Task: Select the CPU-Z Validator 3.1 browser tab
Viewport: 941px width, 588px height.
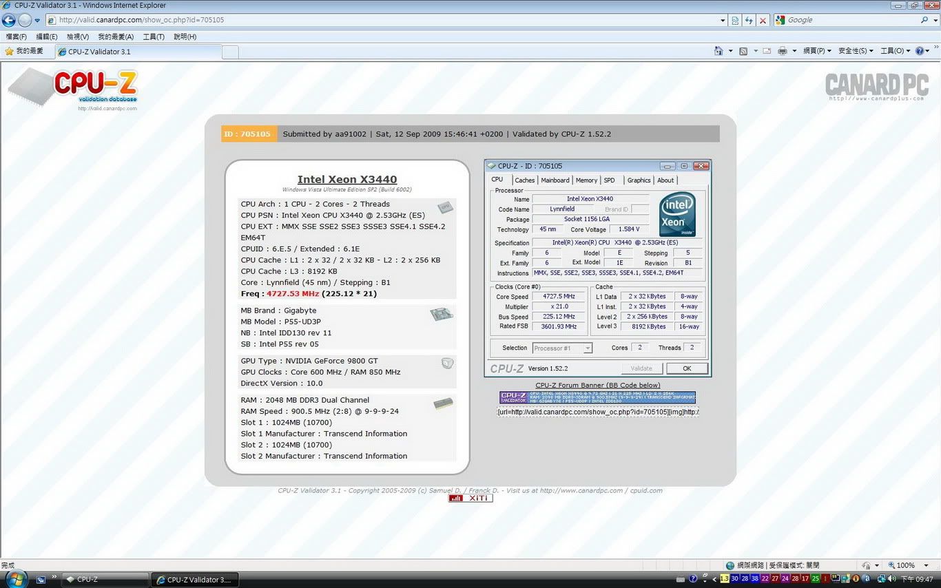Action: point(138,52)
